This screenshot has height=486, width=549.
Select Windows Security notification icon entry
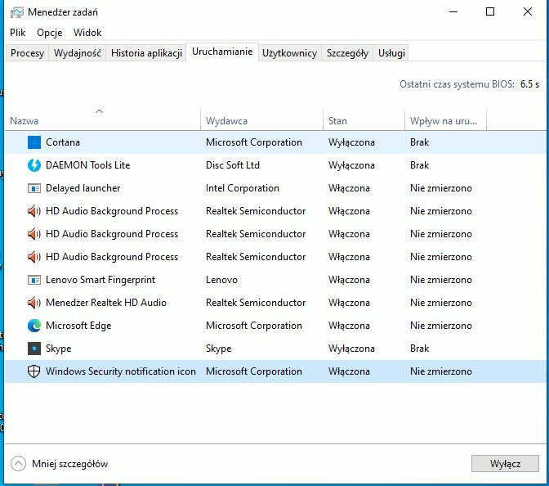121,371
